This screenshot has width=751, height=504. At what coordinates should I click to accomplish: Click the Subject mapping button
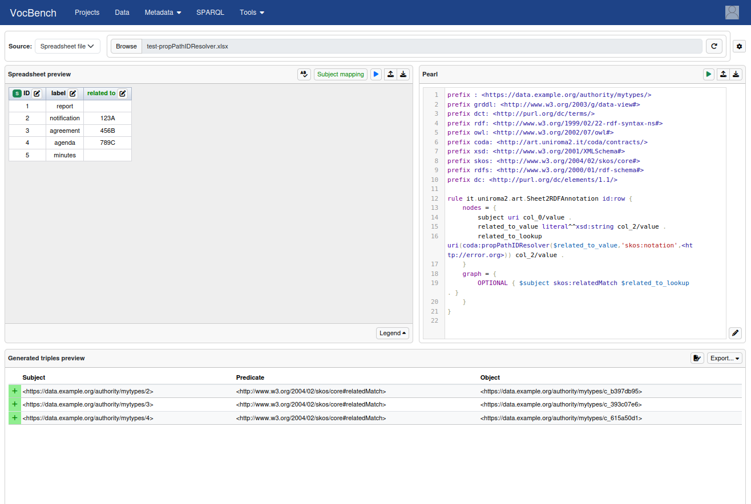point(340,74)
